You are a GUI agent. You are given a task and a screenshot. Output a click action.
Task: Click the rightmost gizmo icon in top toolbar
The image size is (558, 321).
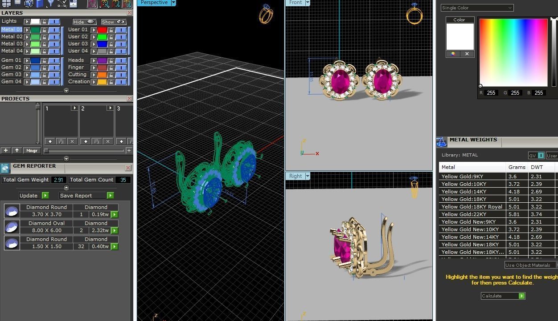point(127,4)
